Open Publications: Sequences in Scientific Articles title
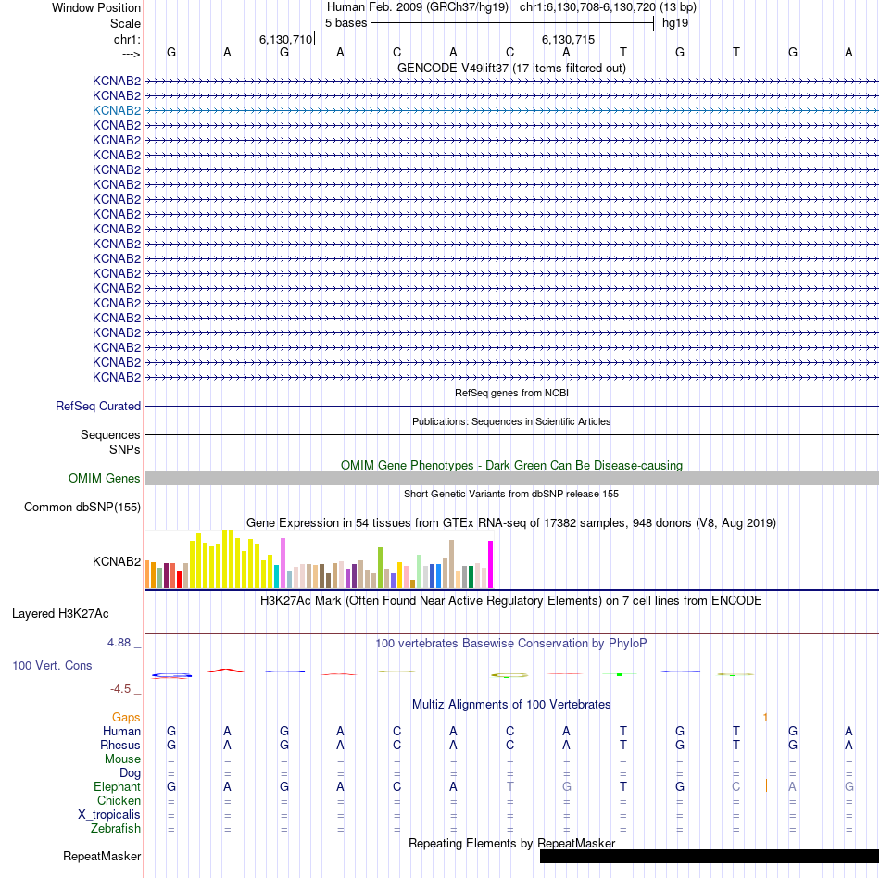880x878 pixels. pyautogui.click(x=511, y=421)
